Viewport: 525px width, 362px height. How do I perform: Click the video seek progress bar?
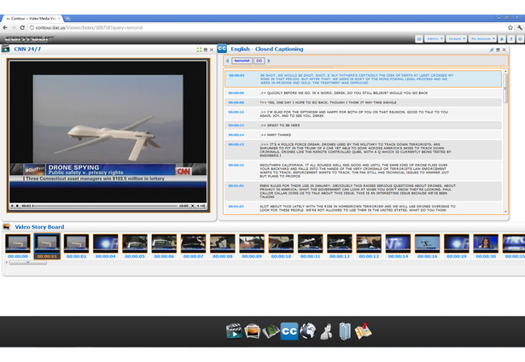(x=106, y=206)
